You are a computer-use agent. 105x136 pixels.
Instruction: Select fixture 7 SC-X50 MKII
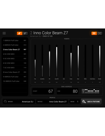point(15,68)
